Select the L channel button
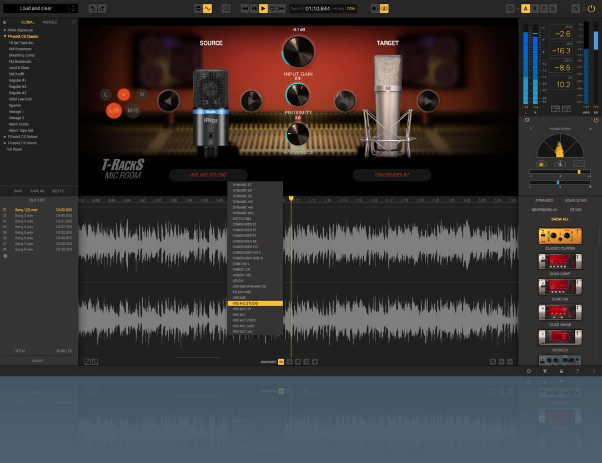The image size is (602, 463). [x=106, y=94]
